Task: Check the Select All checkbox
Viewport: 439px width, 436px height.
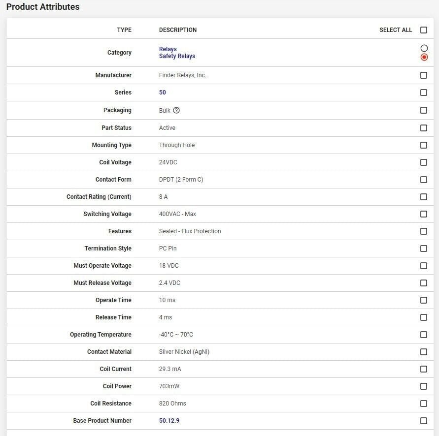Action: click(424, 30)
